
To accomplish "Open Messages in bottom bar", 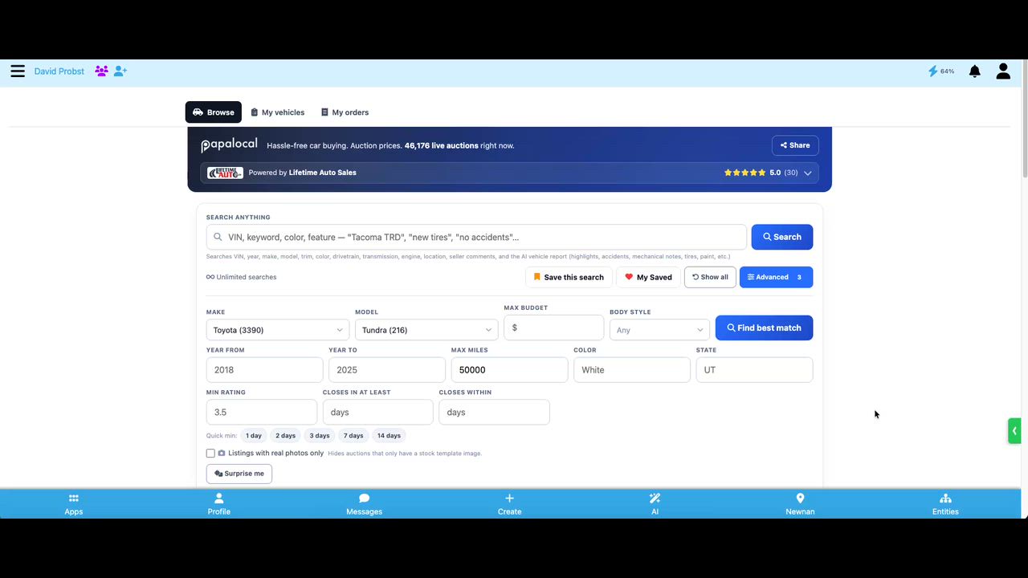I will (x=364, y=504).
